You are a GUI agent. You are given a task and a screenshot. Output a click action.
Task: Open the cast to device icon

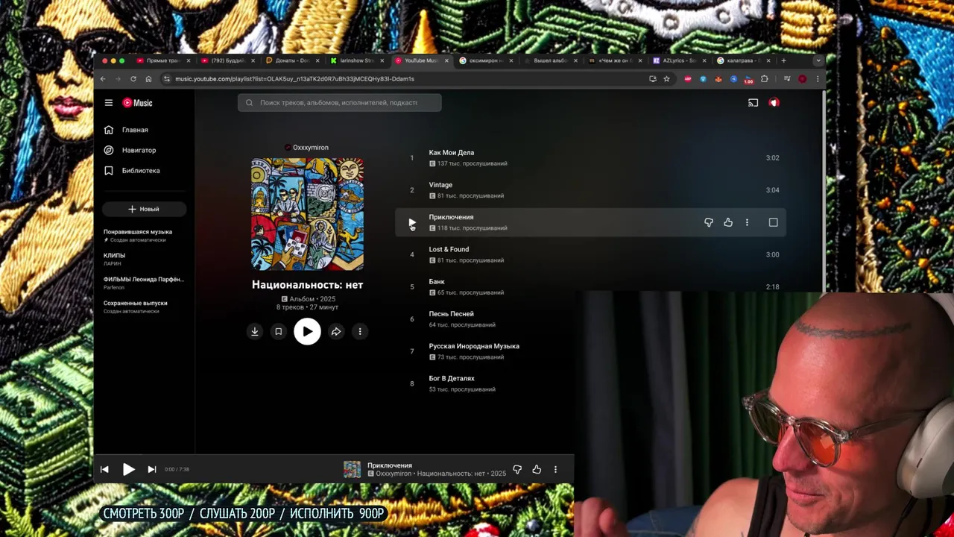(x=753, y=103)
